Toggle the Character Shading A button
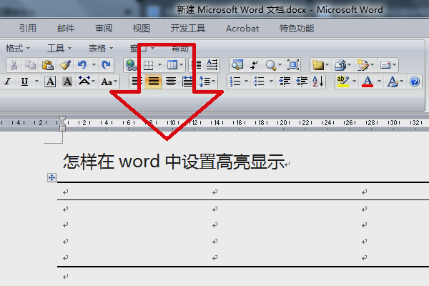Screen dimensions: 429x286 point(67,82)
